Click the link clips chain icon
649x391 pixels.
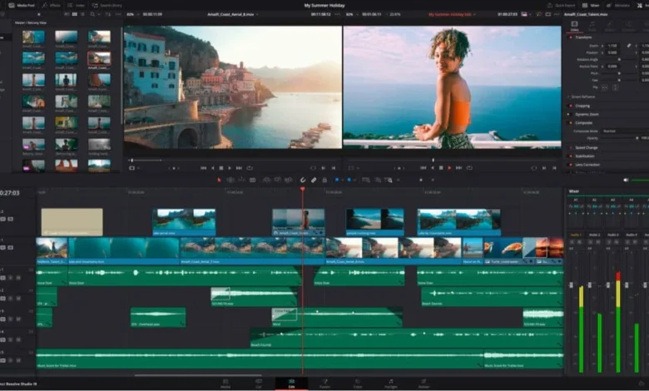point(314,180)
